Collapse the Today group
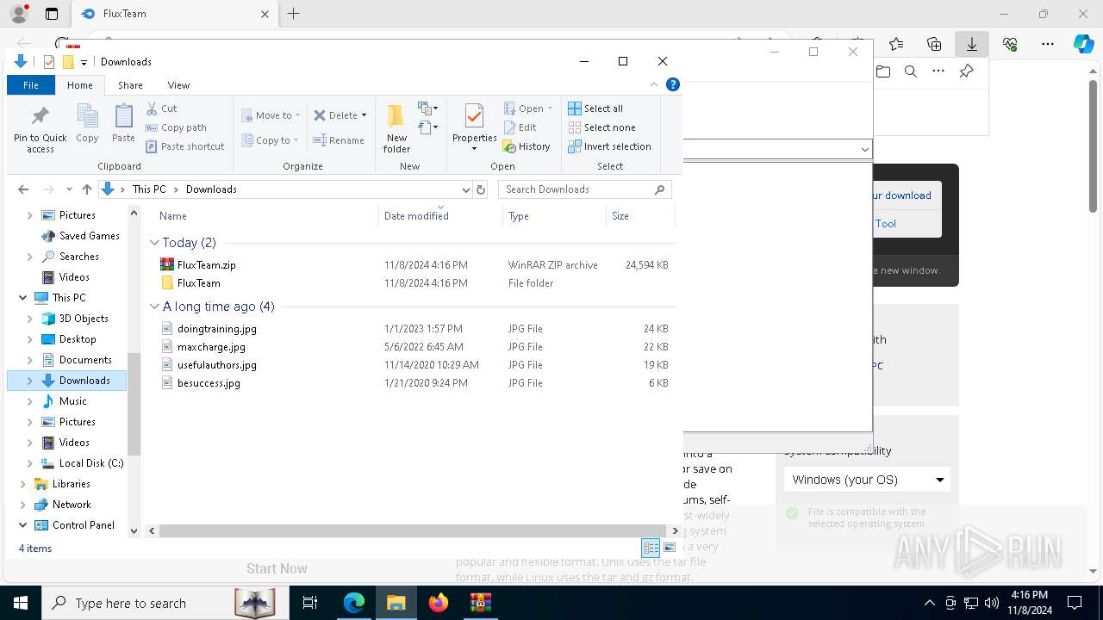This screenshot has height=620, width=1103. (x=154, y=243)
